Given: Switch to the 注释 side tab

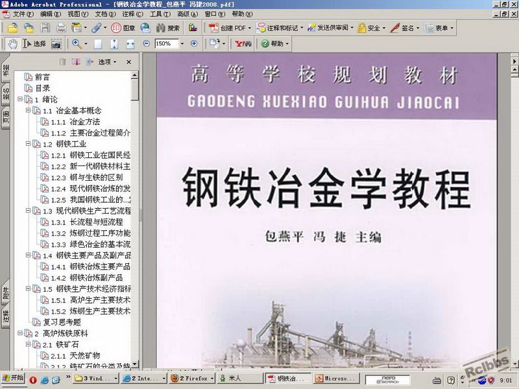Looking at the screenshot, I should click(6, 316).
